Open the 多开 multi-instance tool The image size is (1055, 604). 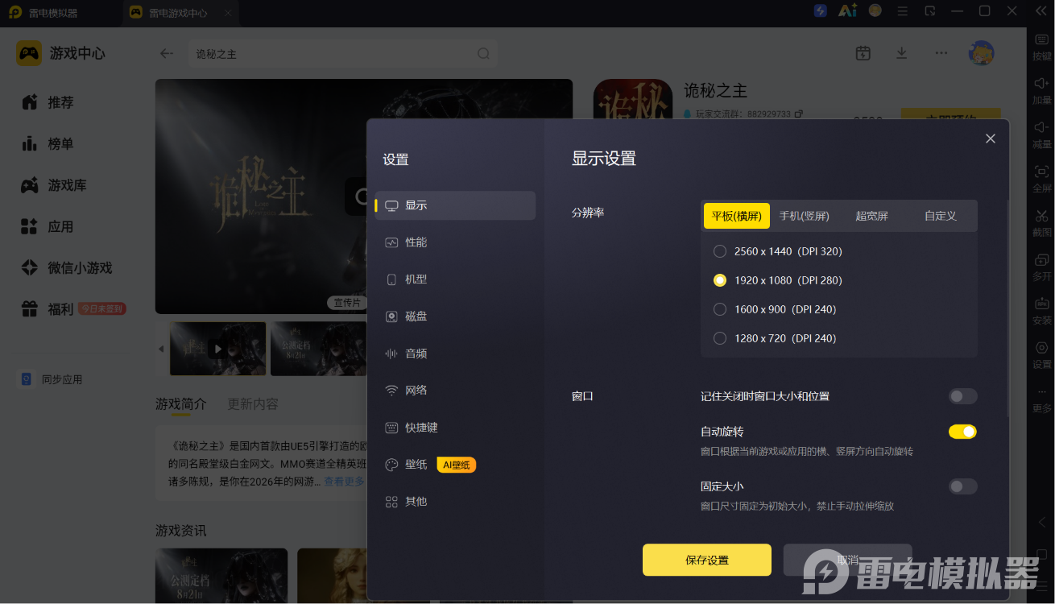[x=1041, y=267]
